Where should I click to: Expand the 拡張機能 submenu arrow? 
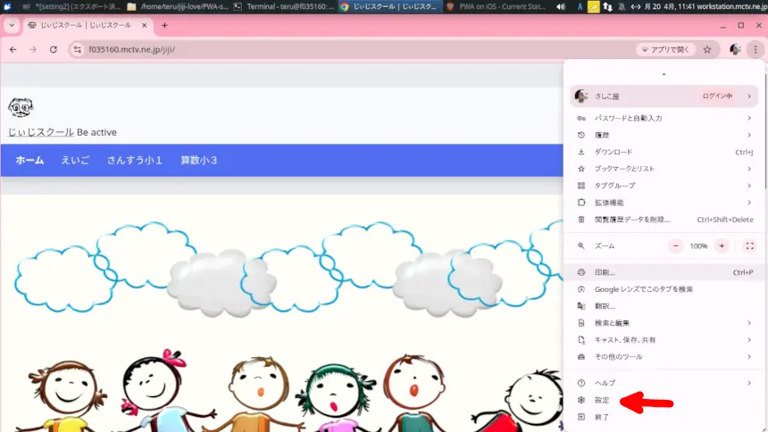(x=749, y=203)
